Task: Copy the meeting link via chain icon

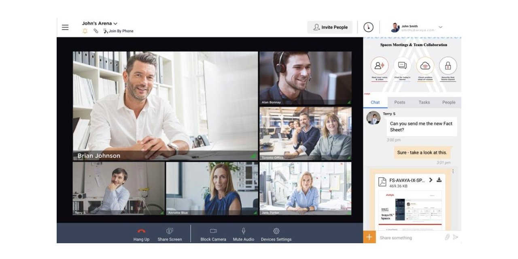Action: coord(96,31)
